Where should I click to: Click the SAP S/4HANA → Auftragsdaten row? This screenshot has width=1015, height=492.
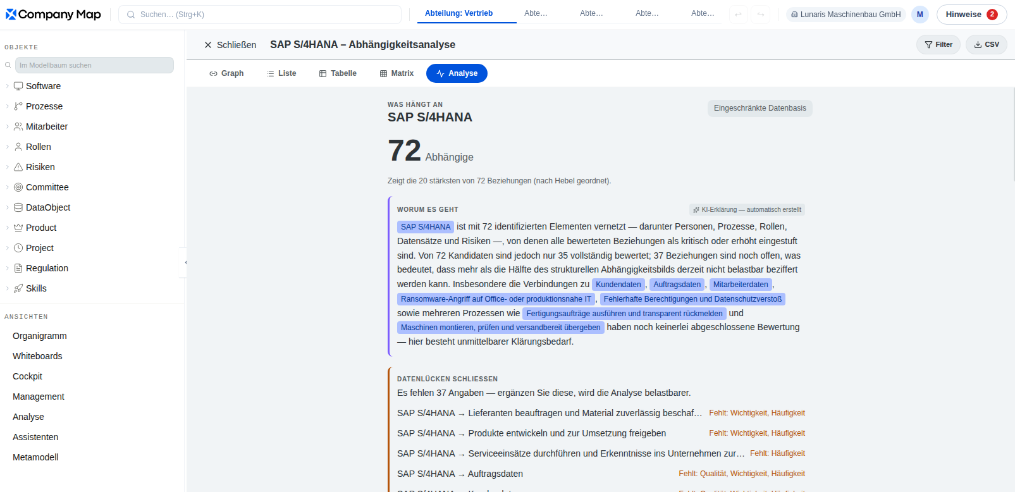(601, 474)
